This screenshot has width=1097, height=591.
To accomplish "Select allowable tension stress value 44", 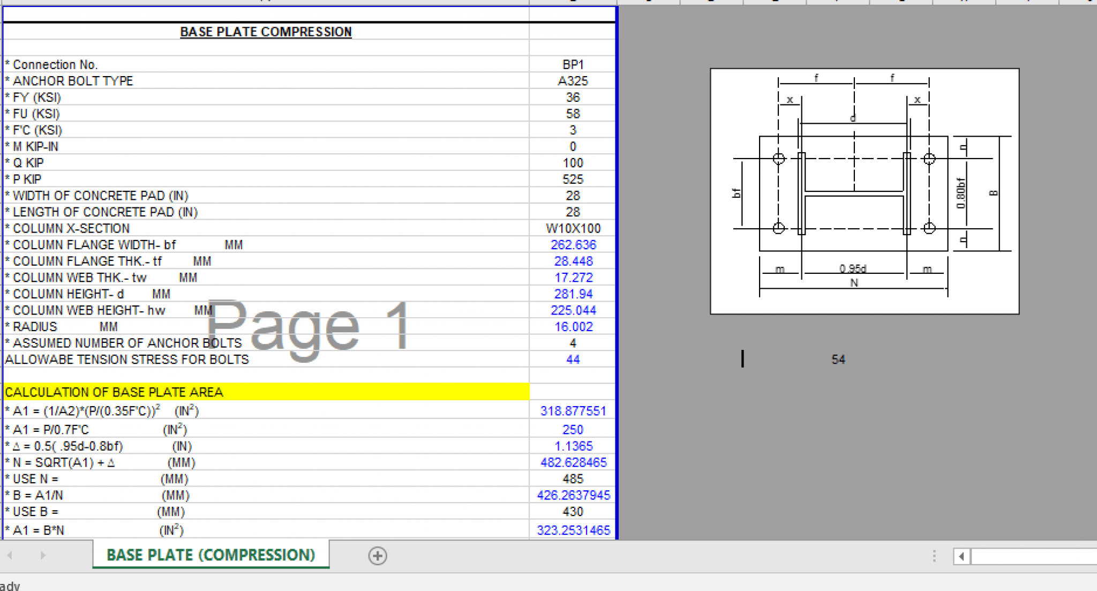I will coord(573,359).
